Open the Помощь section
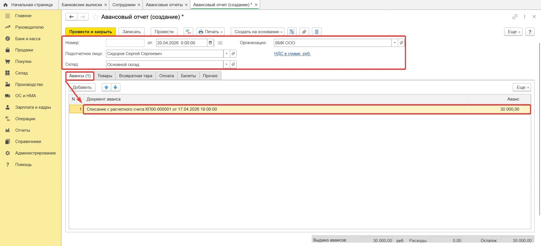 [x=23, y=165]
